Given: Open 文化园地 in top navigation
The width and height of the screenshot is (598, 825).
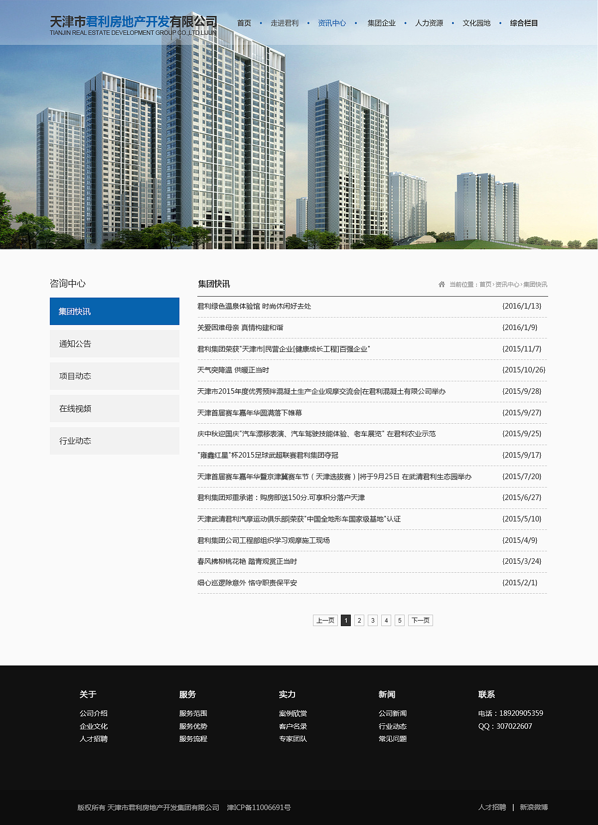Looking at the screenshot, I should click(476, 23).
